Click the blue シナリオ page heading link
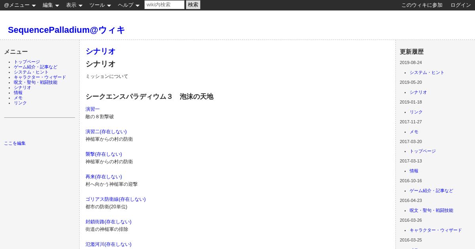 click(x=101, y=51)
